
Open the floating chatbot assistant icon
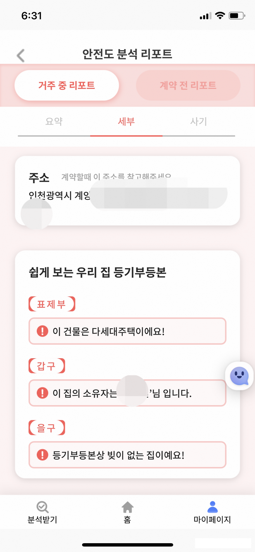239,375
